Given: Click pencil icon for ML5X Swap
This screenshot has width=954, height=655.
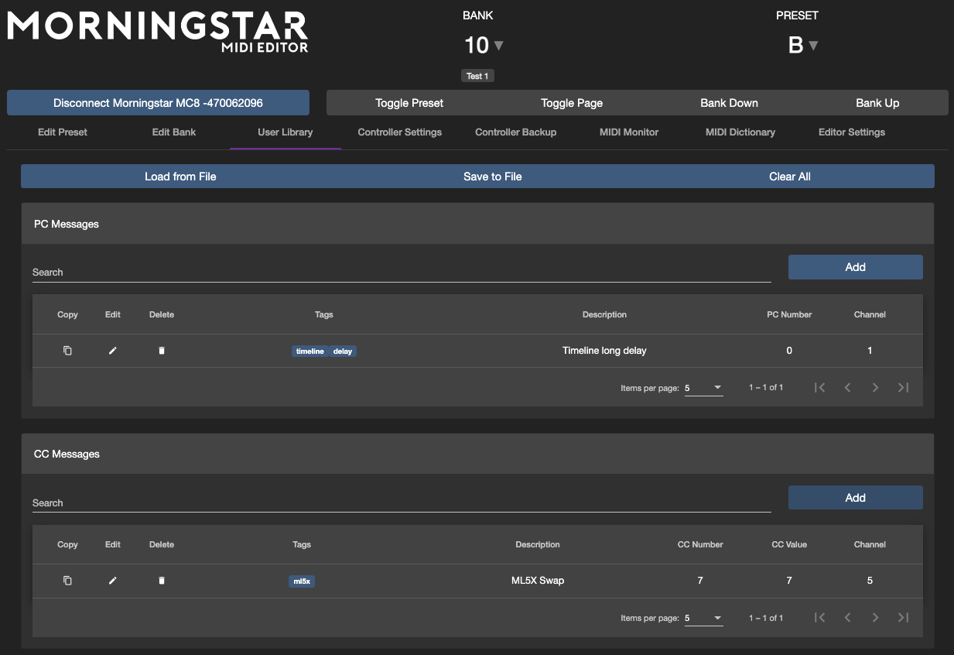Looking at the screenshot, I should [113, 581].
